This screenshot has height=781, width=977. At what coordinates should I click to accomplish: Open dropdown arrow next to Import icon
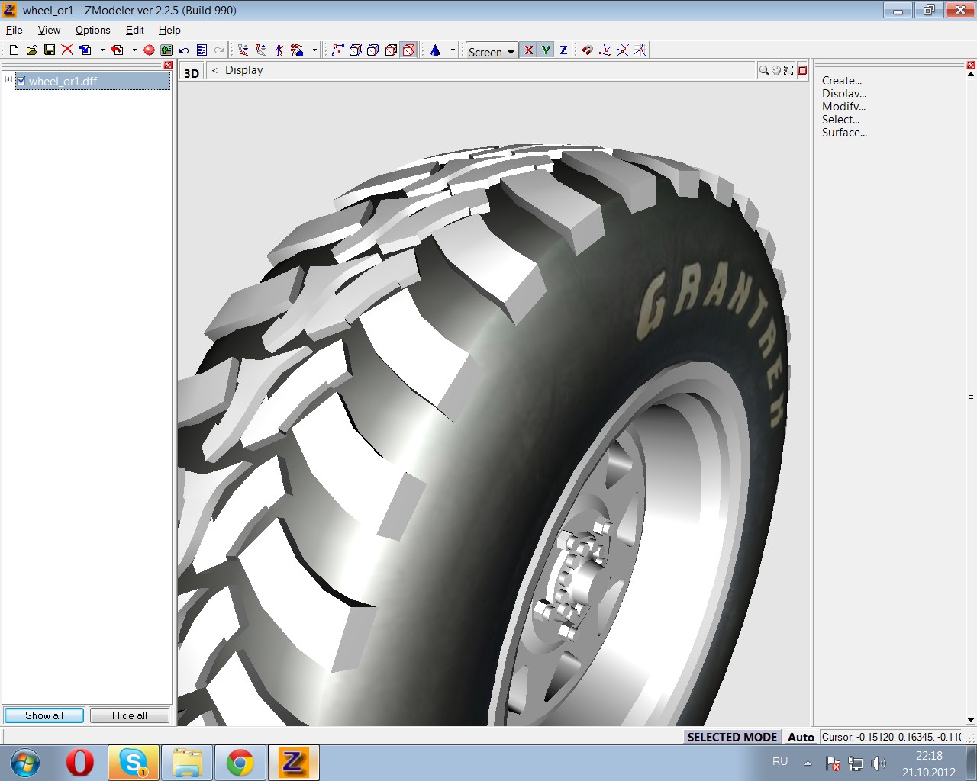(x=102, y=50)
